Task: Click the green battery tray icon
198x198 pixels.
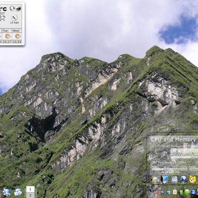Action: point(181,193)
